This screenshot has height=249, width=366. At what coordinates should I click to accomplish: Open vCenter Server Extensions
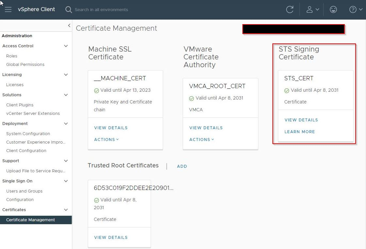pos(33,114)
